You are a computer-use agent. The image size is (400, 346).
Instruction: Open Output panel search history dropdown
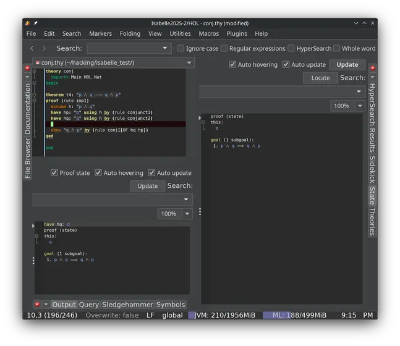tap(186, 200)
